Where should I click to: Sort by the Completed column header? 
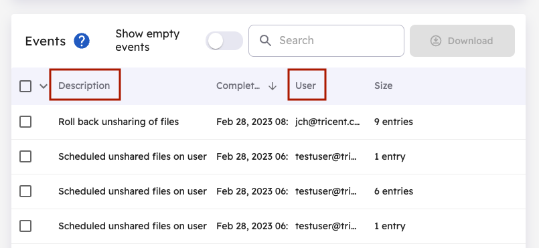pos(238,86)
